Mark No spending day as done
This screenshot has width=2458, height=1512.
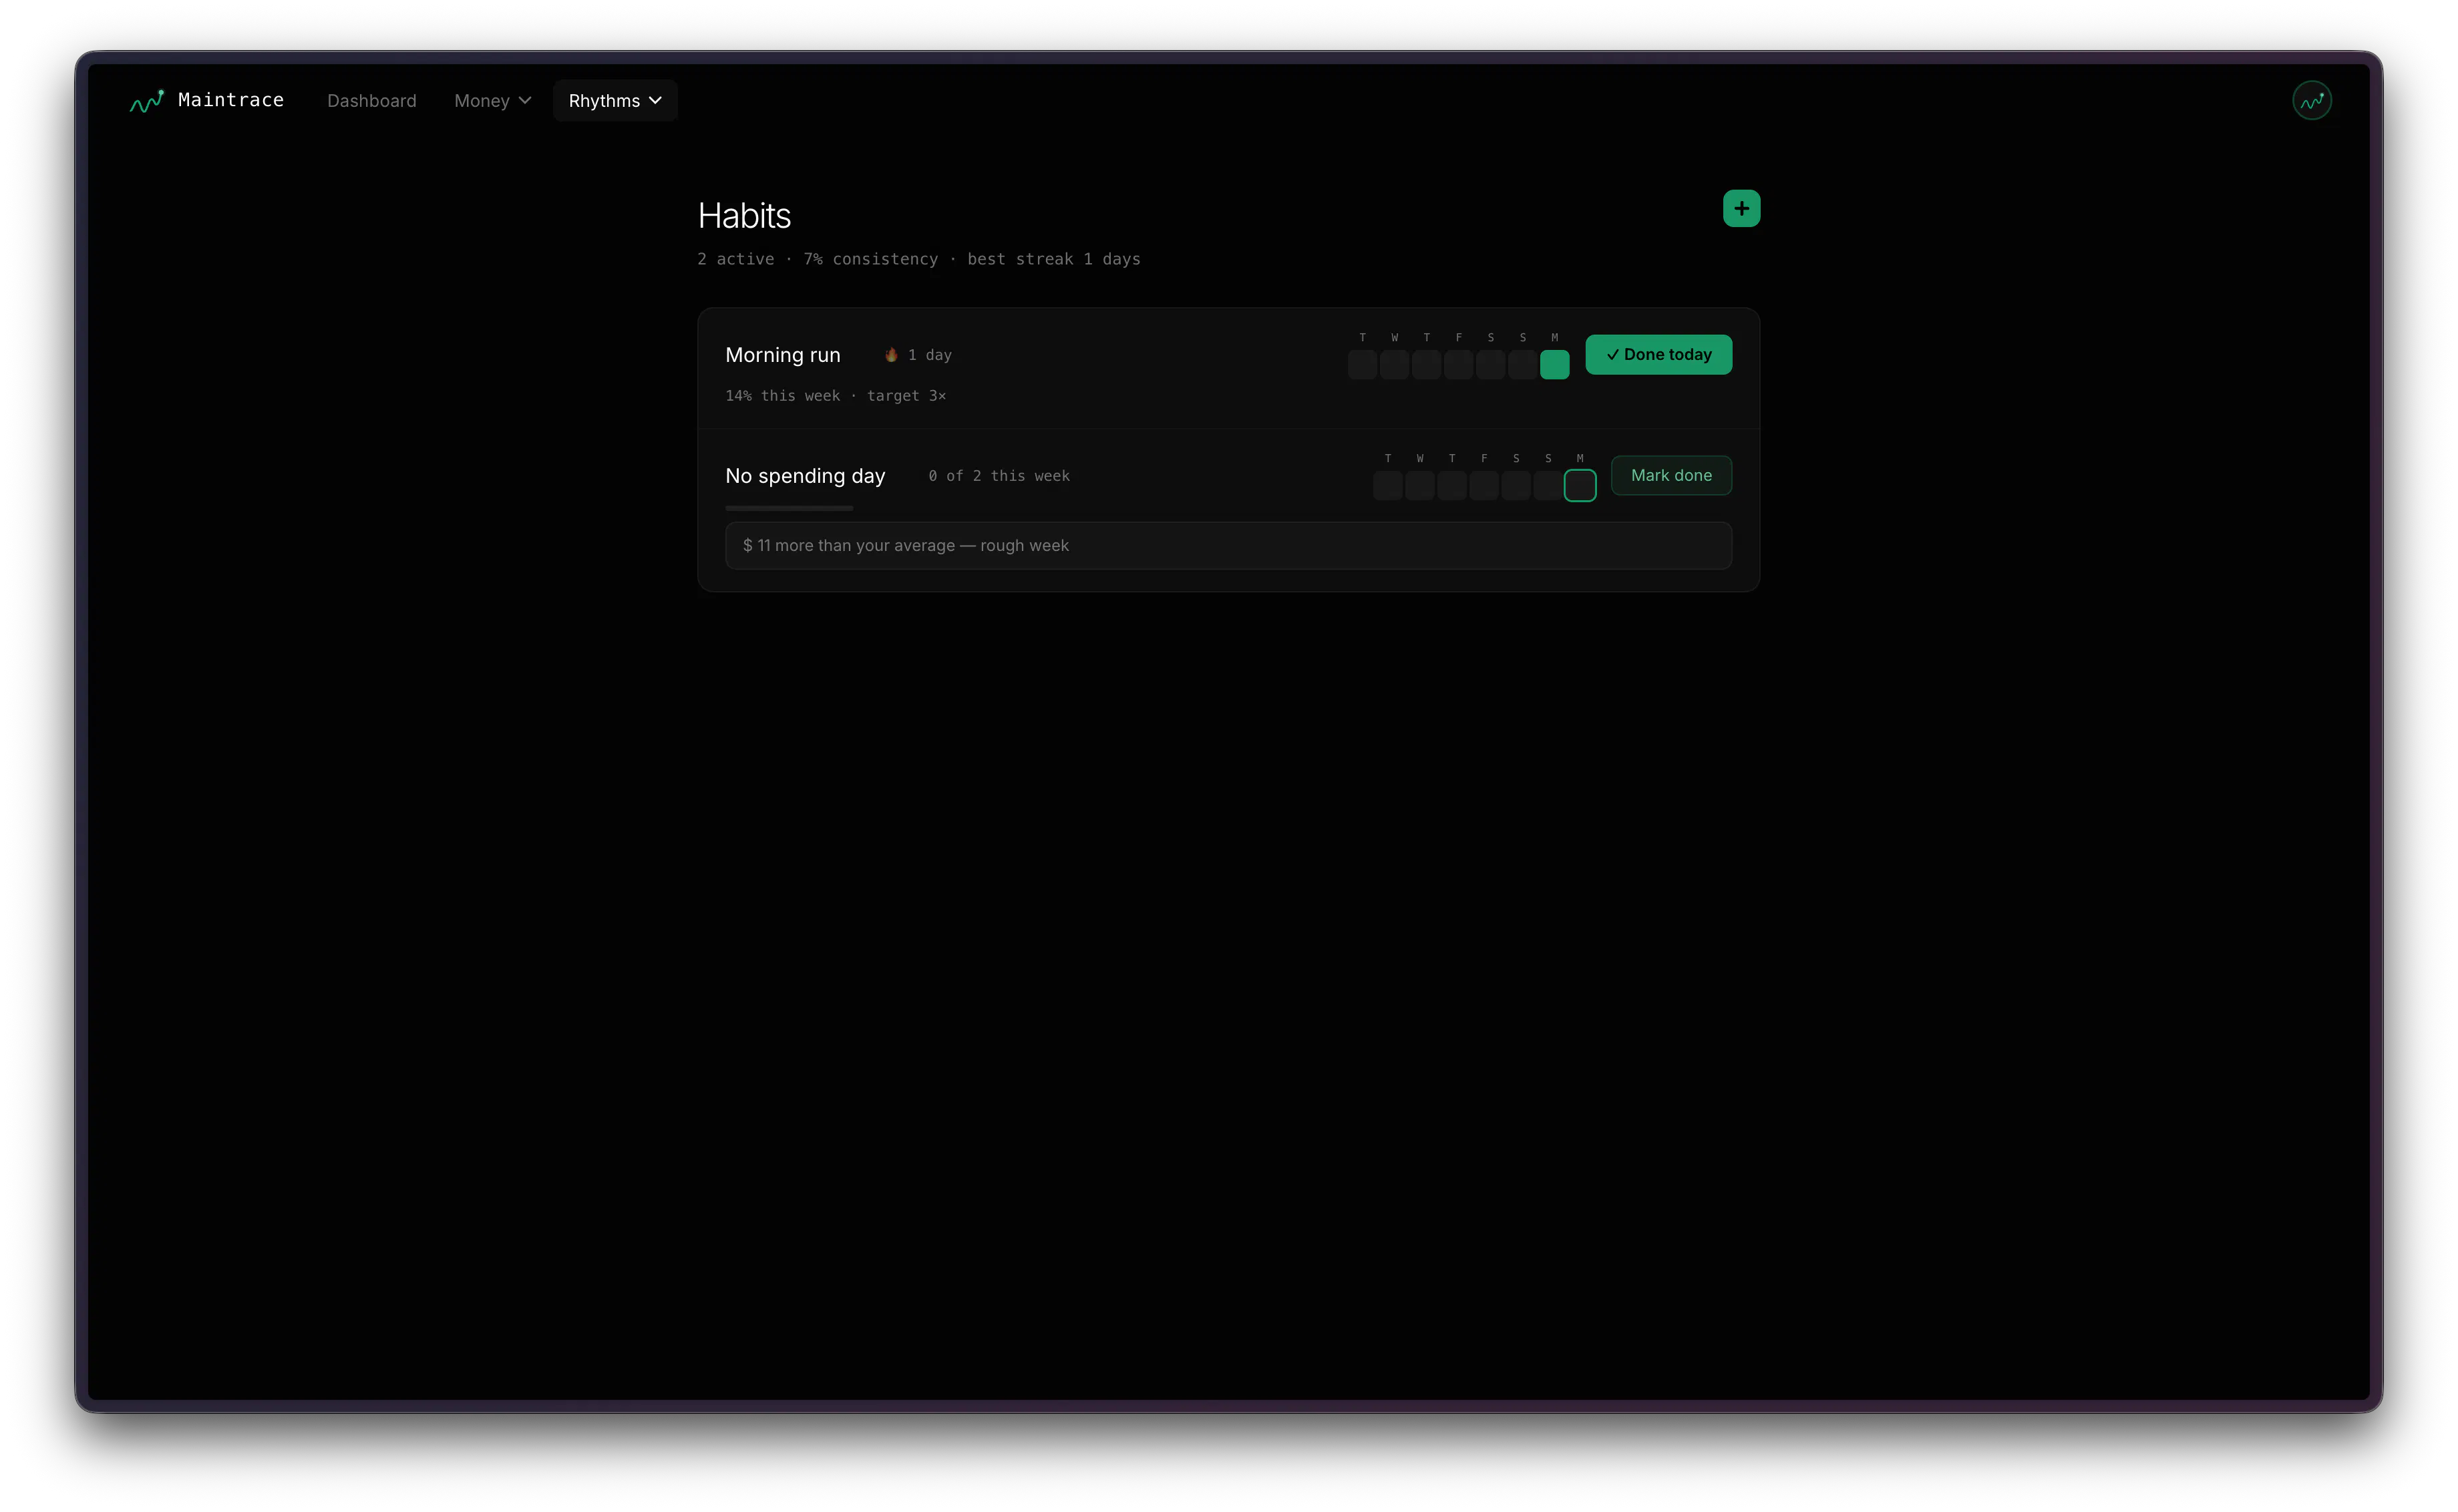click(x=1671, y=475)
